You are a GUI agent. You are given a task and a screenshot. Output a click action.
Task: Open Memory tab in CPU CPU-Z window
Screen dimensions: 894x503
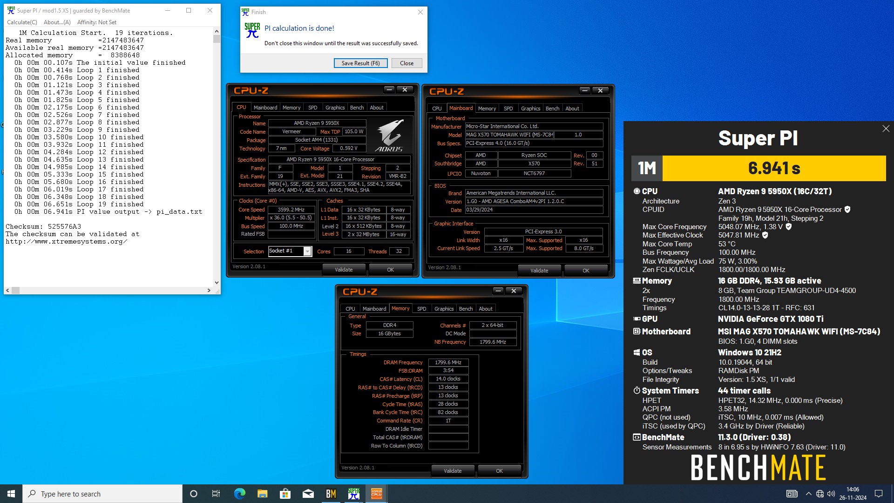291,108
